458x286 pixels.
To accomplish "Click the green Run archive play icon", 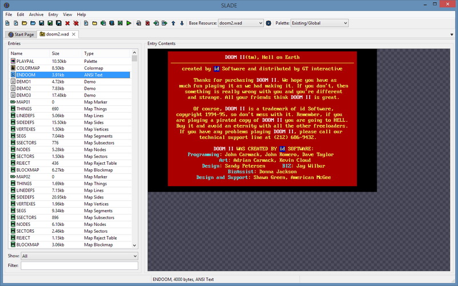I will pyautogui.click(x=129, y=23).
